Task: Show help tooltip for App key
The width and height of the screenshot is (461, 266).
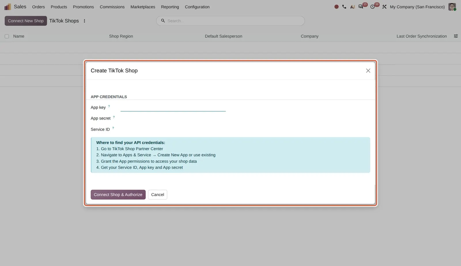Action: pos(109,106)
